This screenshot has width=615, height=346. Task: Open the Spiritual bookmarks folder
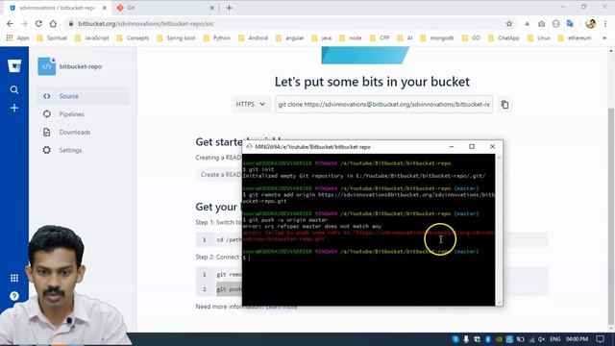pos(52,38)
